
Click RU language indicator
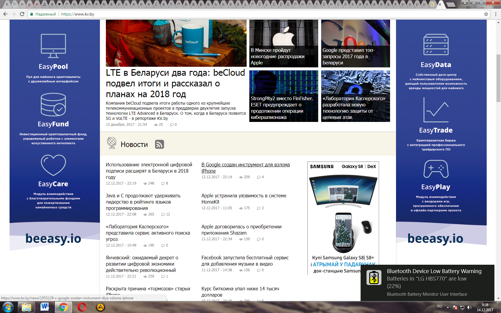point(440,306)
